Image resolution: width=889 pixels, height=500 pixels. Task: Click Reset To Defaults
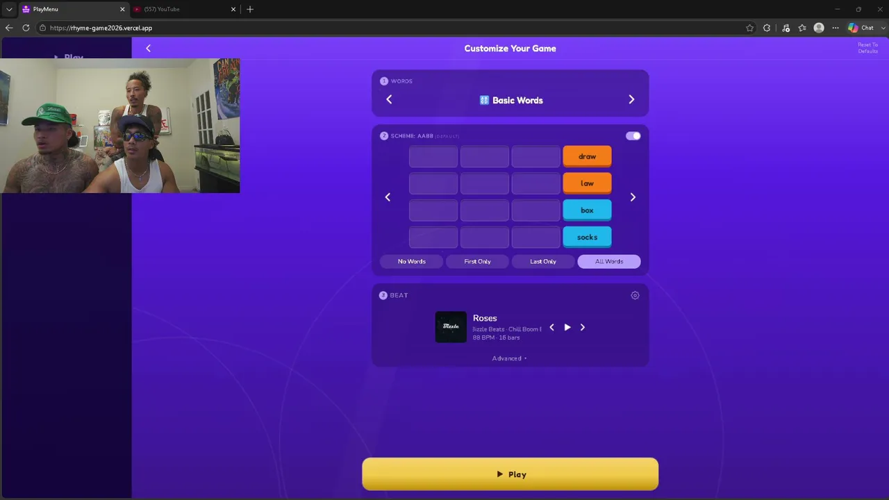tap(868, 48)
